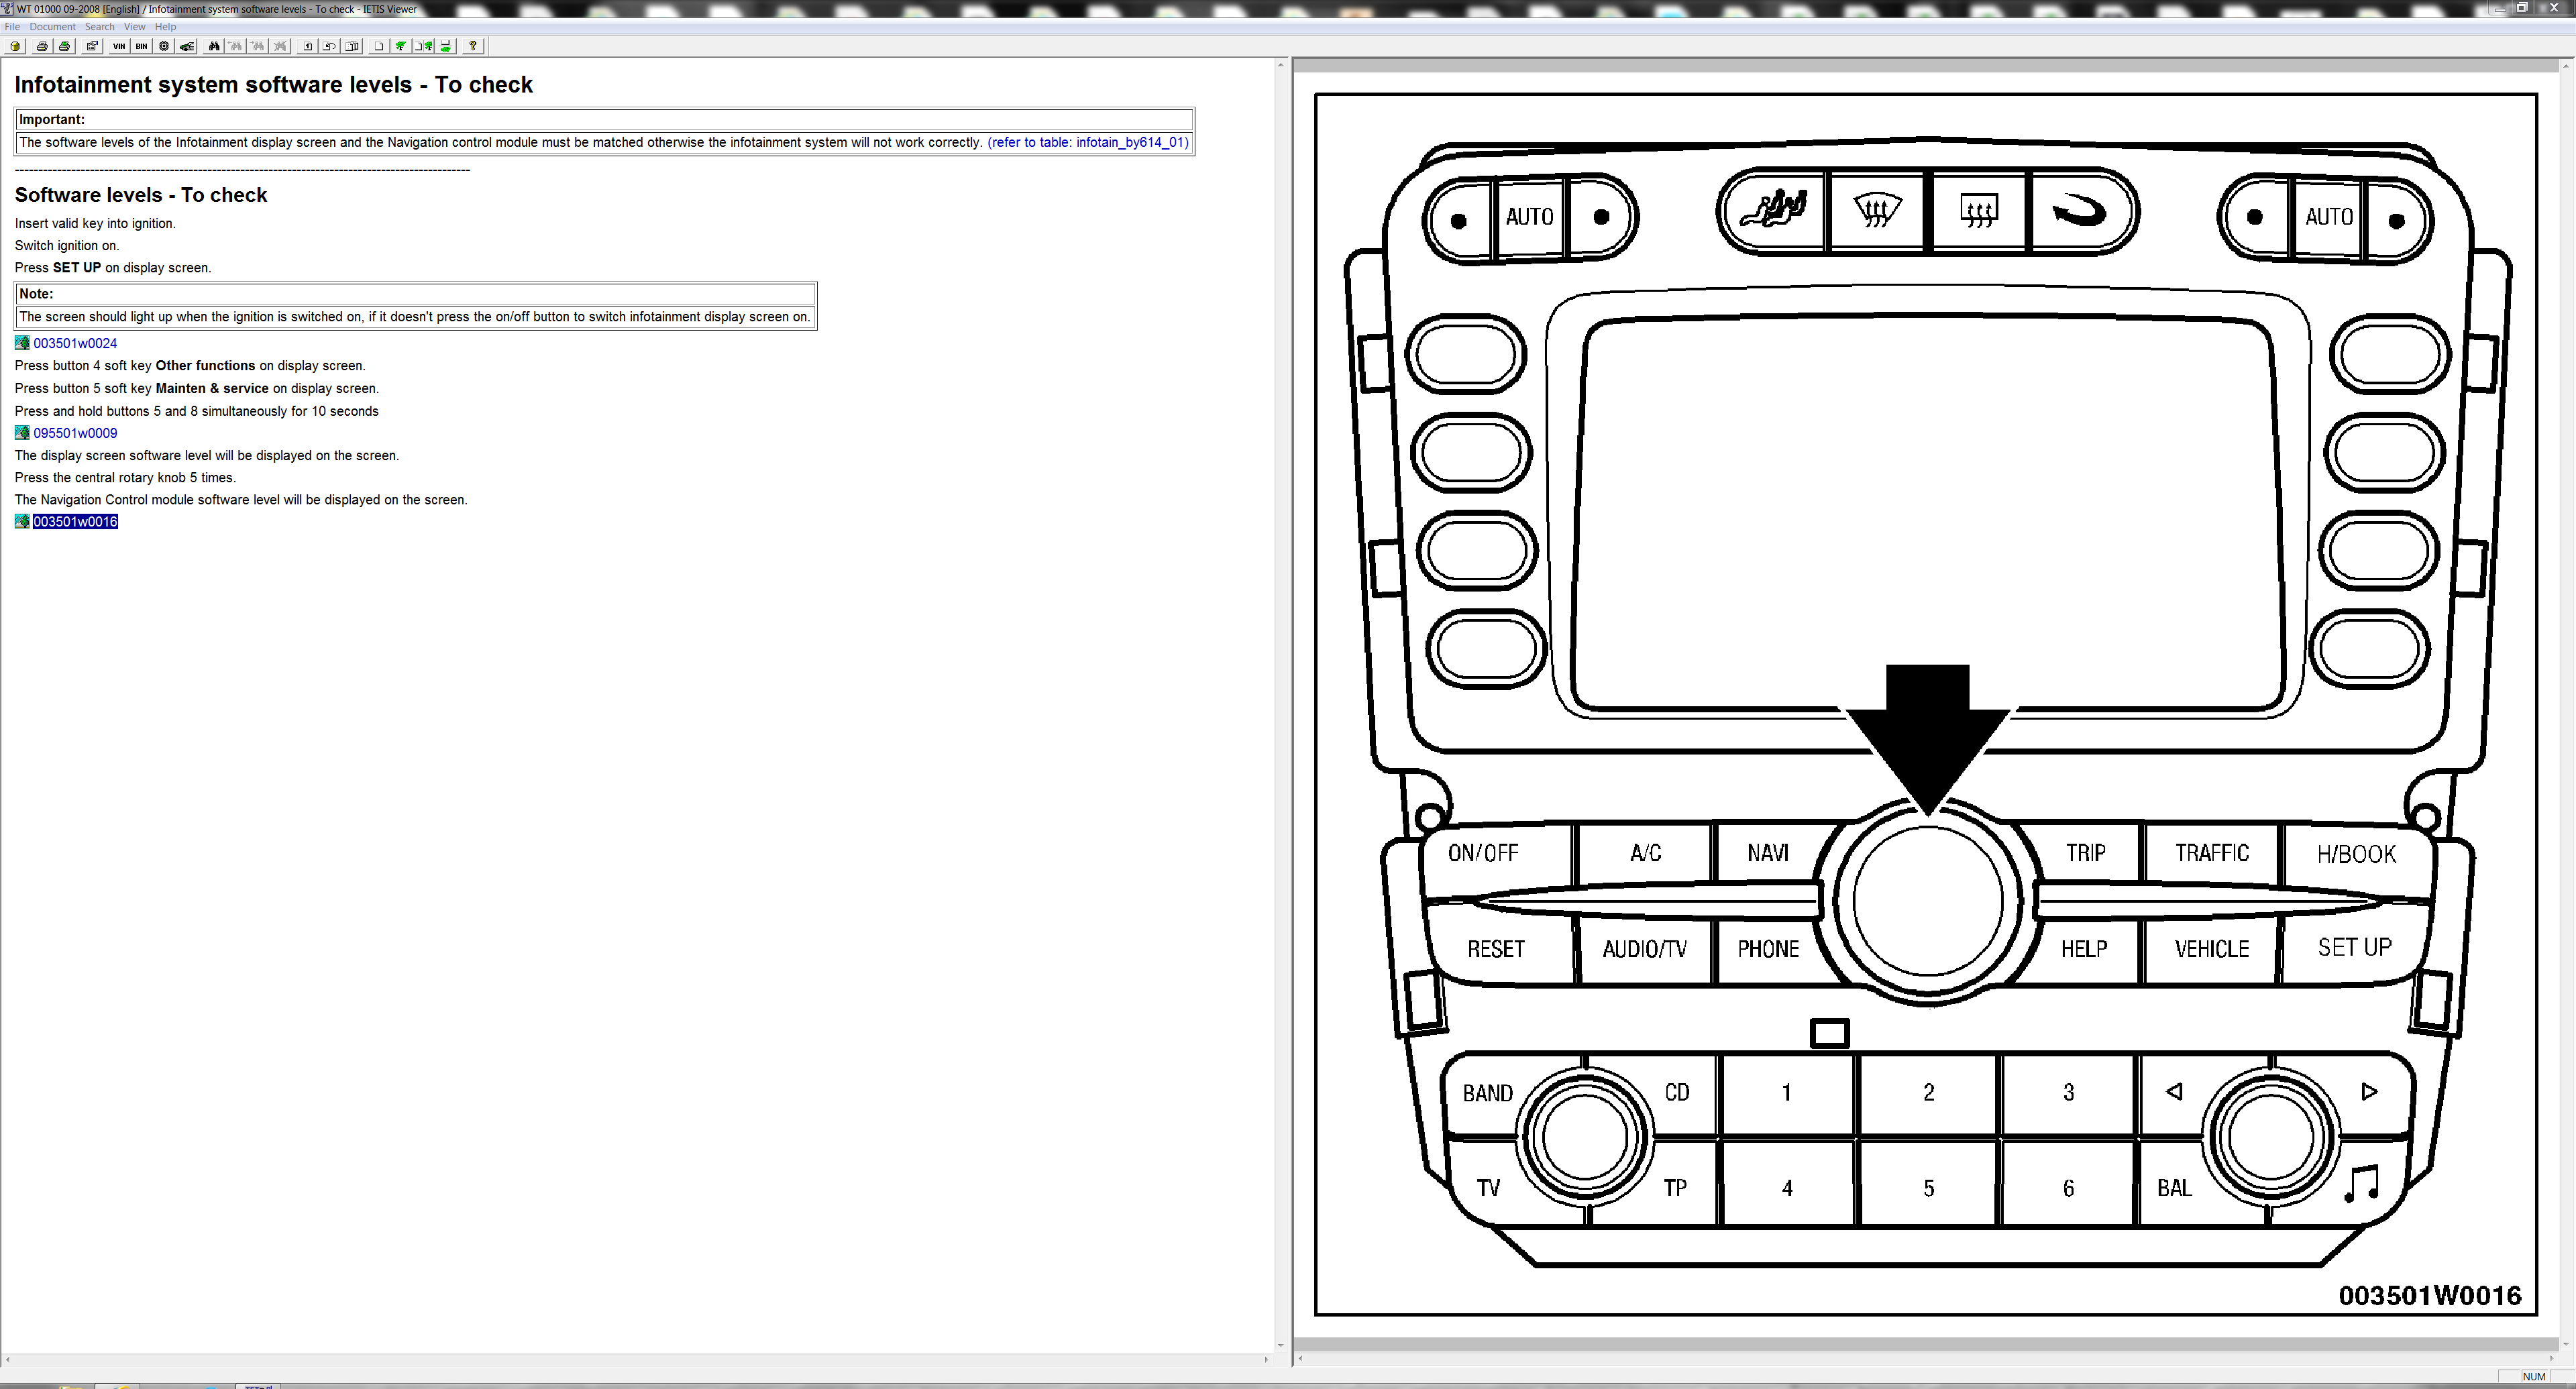Click the green tree view icon
Viewport: 2576px width, 1389px height.
401,46
